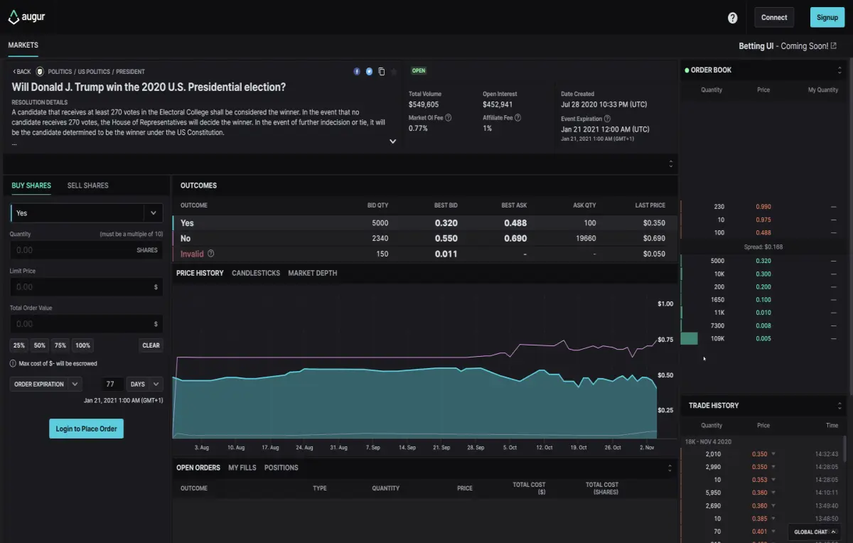
Task: Open the Augur logo home link
Action: click(x=27, y=17)
